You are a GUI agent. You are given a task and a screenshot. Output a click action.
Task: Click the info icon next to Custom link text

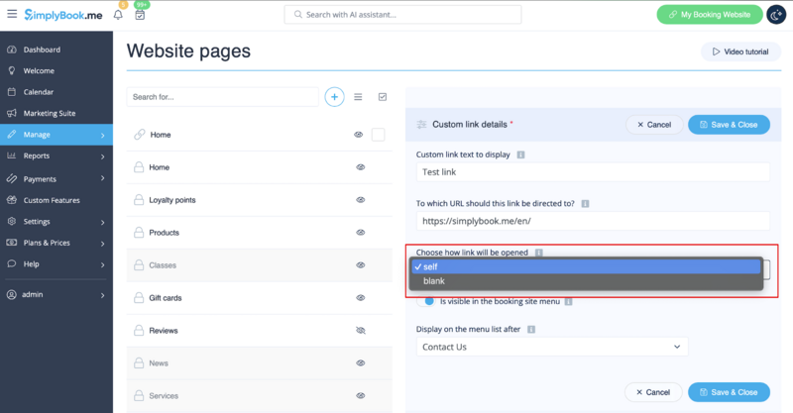[x=520, y=155]
